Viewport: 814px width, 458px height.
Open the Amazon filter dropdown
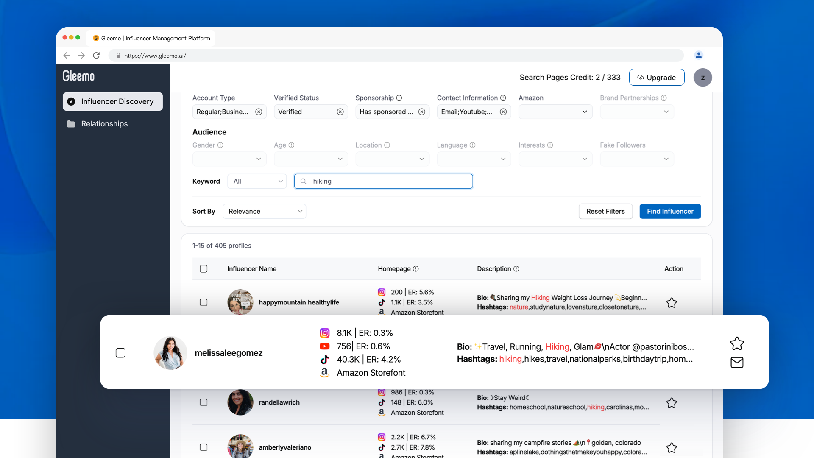pyautogui.click(x=555, y=112)
